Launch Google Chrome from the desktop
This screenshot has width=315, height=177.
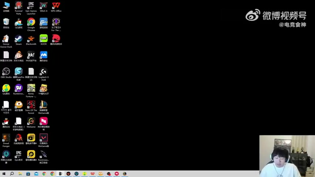tap(31, 22)
